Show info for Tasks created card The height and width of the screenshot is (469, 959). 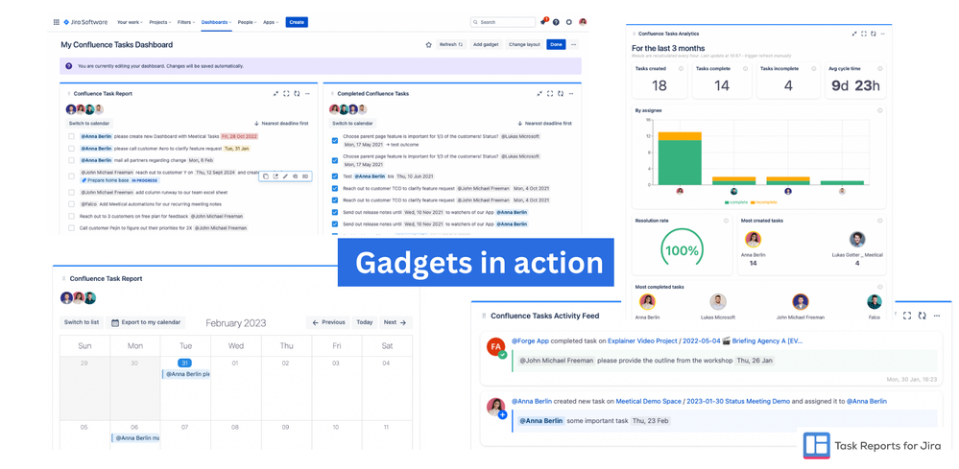(x=681, y=68)
